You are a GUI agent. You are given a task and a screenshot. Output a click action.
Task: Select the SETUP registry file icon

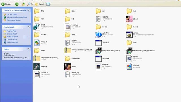tap(37, 27)
